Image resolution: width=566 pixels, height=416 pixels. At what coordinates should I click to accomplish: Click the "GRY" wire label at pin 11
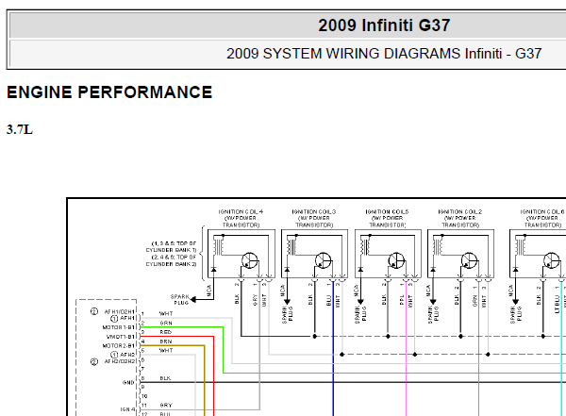point(166,406)
